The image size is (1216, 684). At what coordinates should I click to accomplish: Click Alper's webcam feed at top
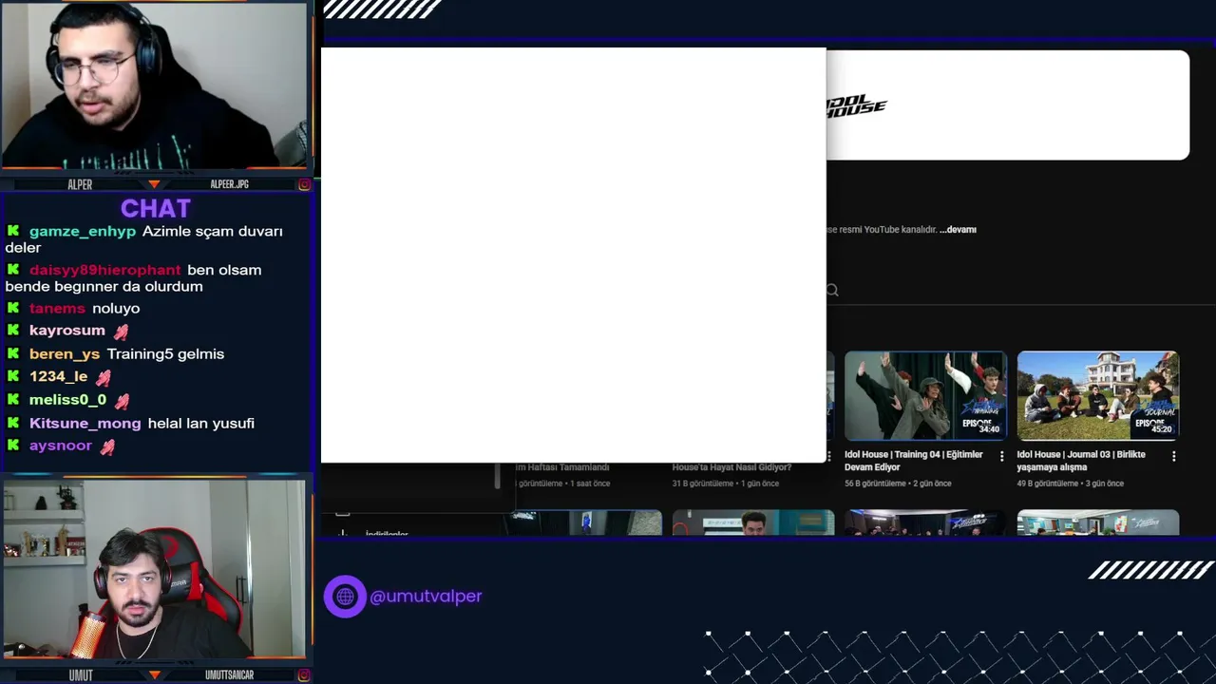[154, 85]
